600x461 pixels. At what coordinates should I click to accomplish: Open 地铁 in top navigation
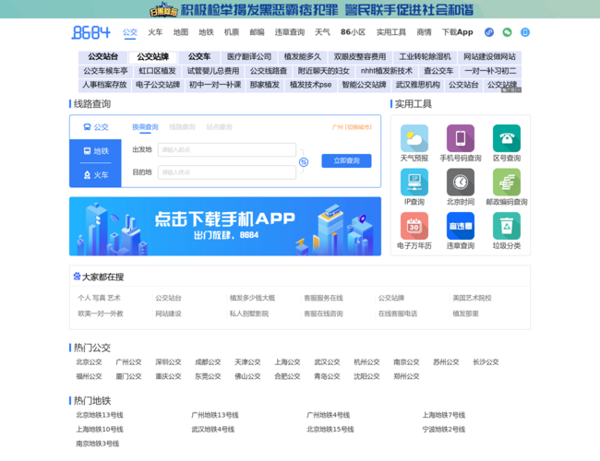[206, 32]
